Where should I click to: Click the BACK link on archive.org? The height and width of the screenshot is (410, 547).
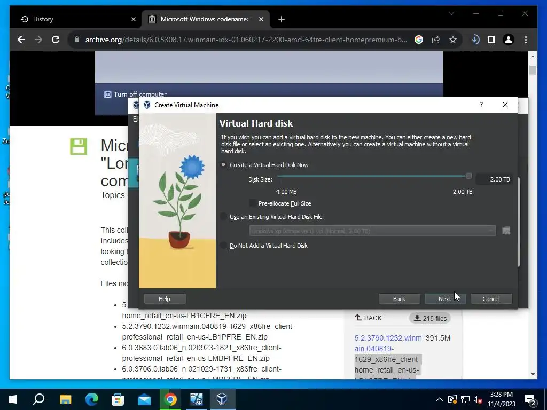369,318
